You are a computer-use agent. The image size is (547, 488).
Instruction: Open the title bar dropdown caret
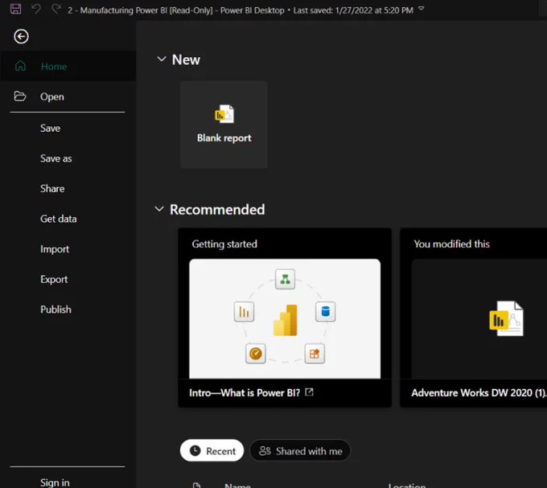tap(421, 9)
